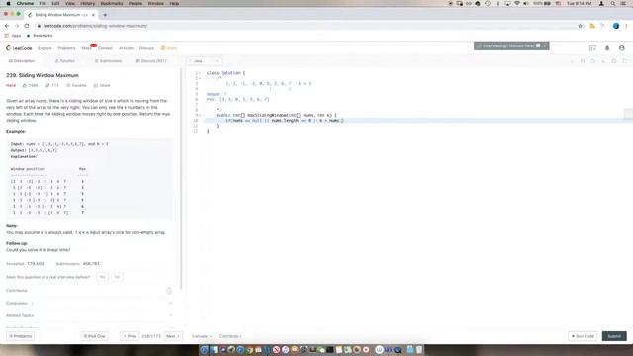
Task: Switch to the Discuss tab
Action: [x=151, y=61]
